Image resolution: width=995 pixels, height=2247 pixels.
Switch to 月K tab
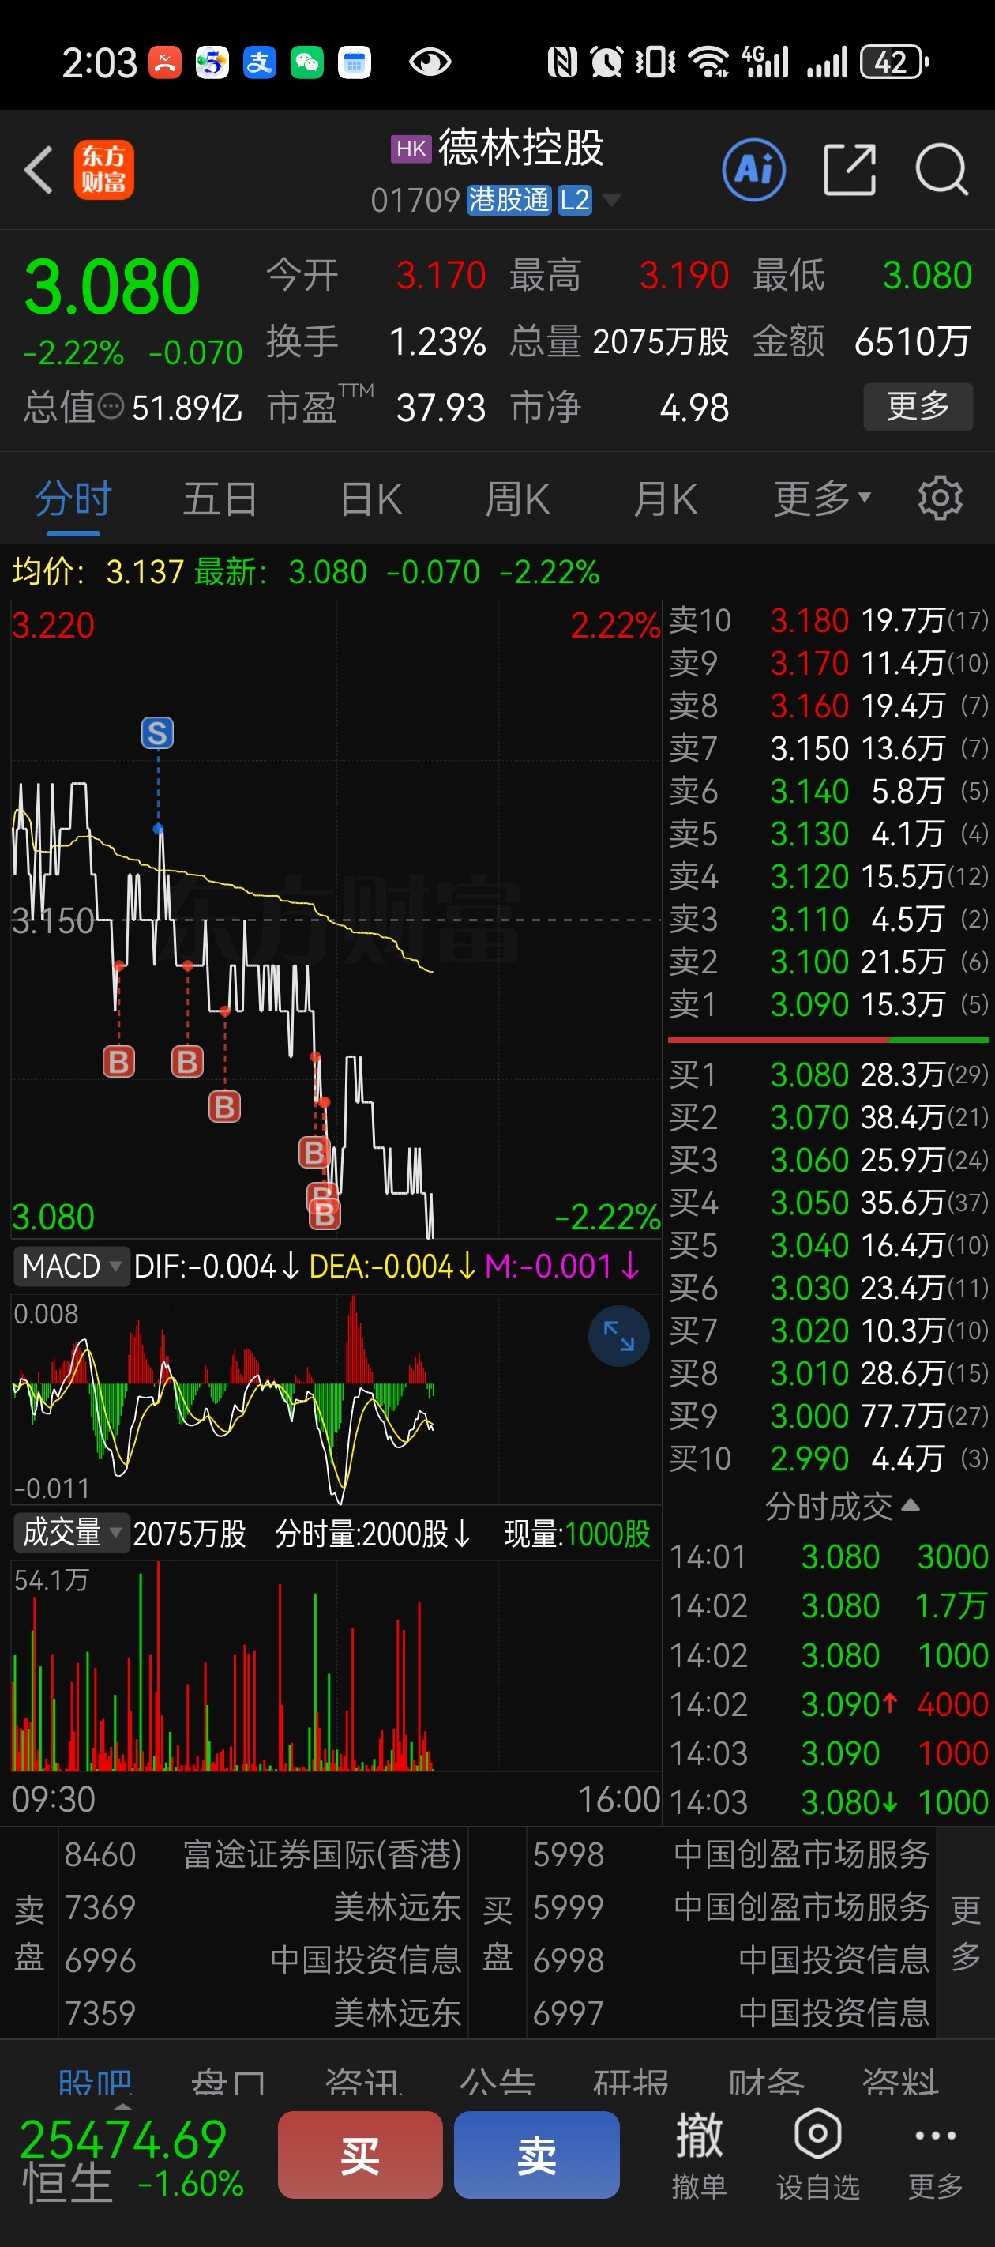coord(666,499)
